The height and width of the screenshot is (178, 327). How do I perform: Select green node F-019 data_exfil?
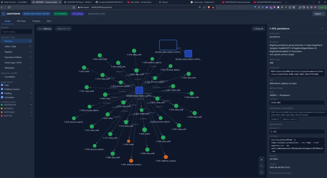tap(134, 51)
